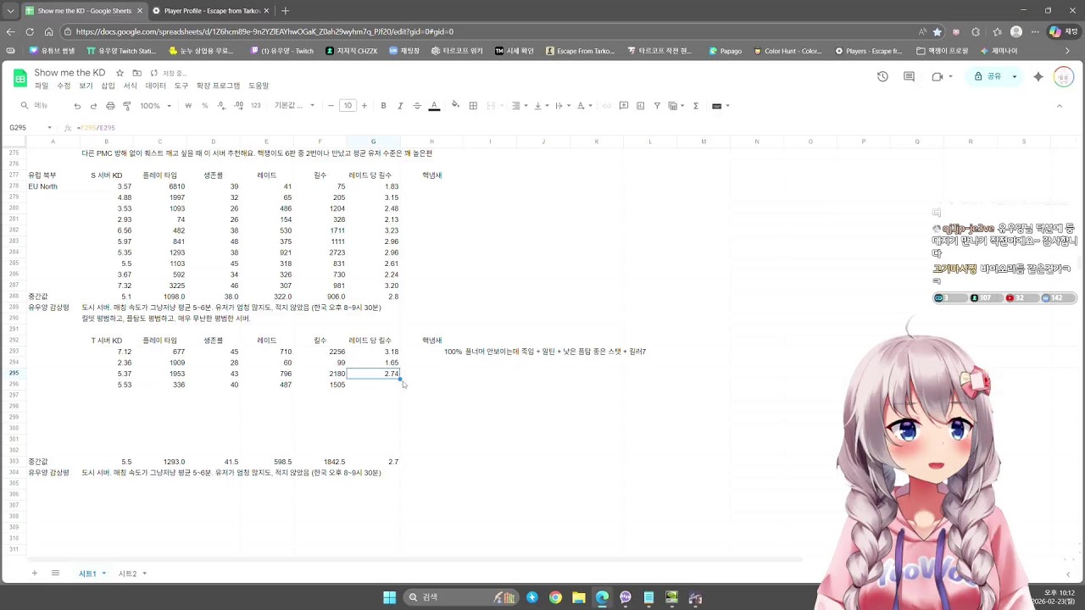Open input tools keyboard dropdown

click(x=721, y=106)
